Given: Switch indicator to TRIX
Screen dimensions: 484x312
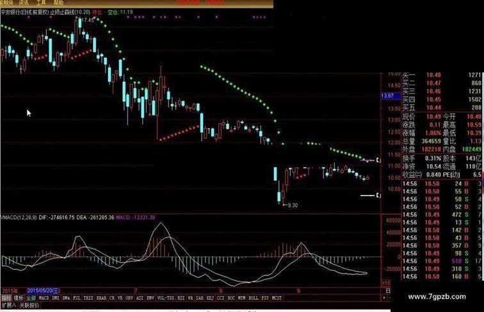Looking at the screenshot, I should pos(88,298).
